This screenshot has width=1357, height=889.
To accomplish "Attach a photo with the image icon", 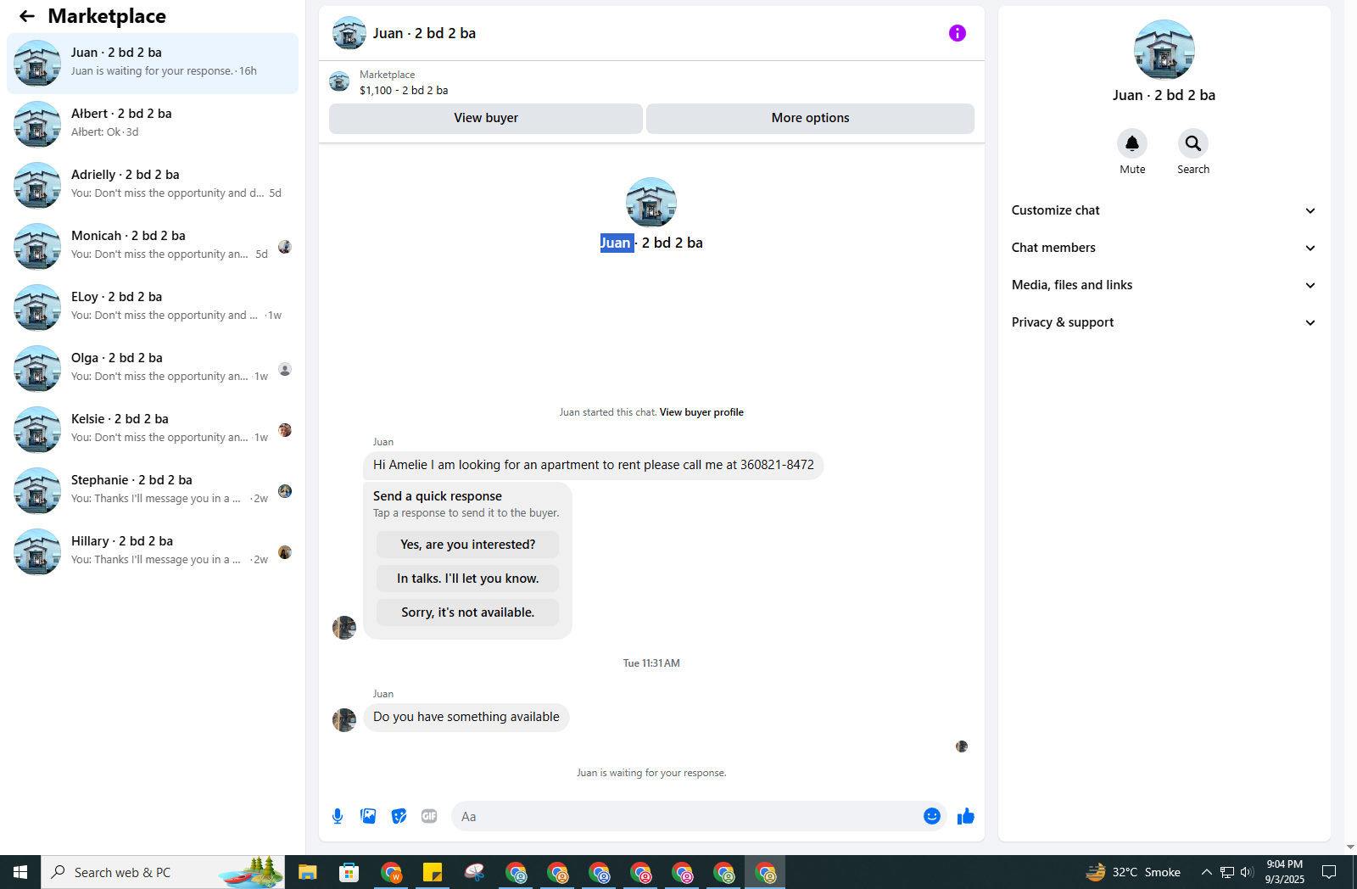I will (368, 816).
